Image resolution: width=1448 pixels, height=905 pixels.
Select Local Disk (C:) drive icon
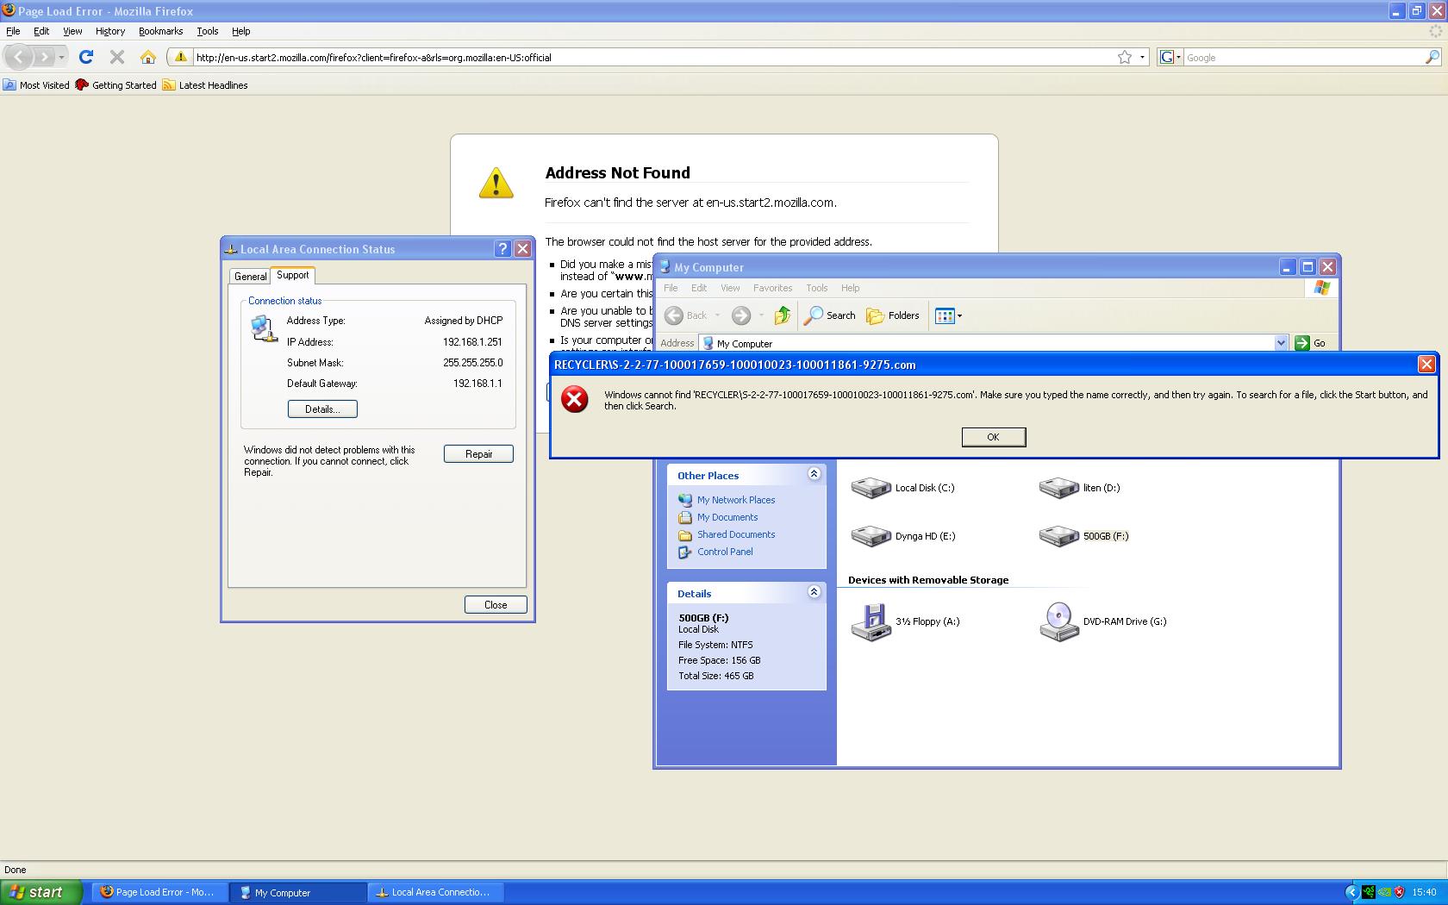point(871,488)
